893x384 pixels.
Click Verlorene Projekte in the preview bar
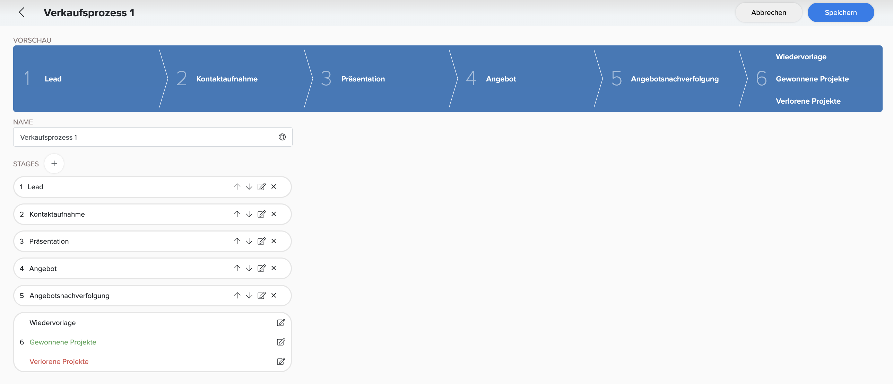(808, 101)
